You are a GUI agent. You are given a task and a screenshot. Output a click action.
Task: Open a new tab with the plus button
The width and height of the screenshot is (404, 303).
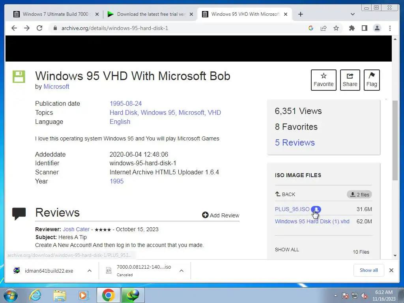(x=300, y=14)
